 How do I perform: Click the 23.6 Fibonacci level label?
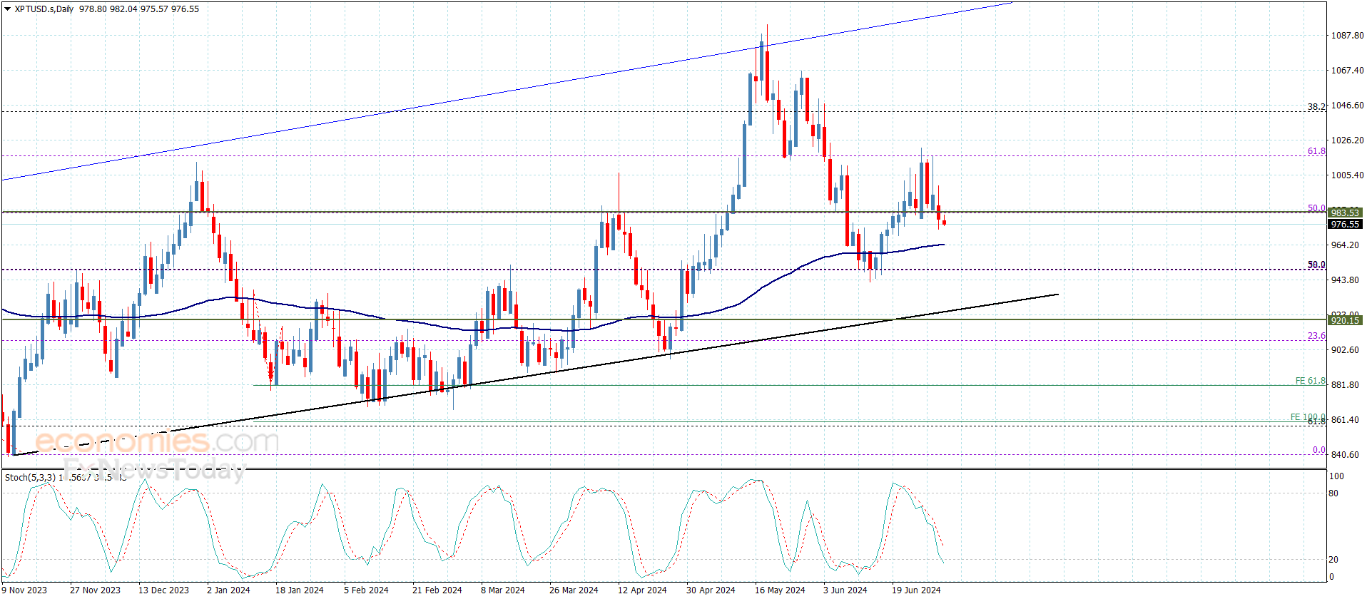(1316, 336)
